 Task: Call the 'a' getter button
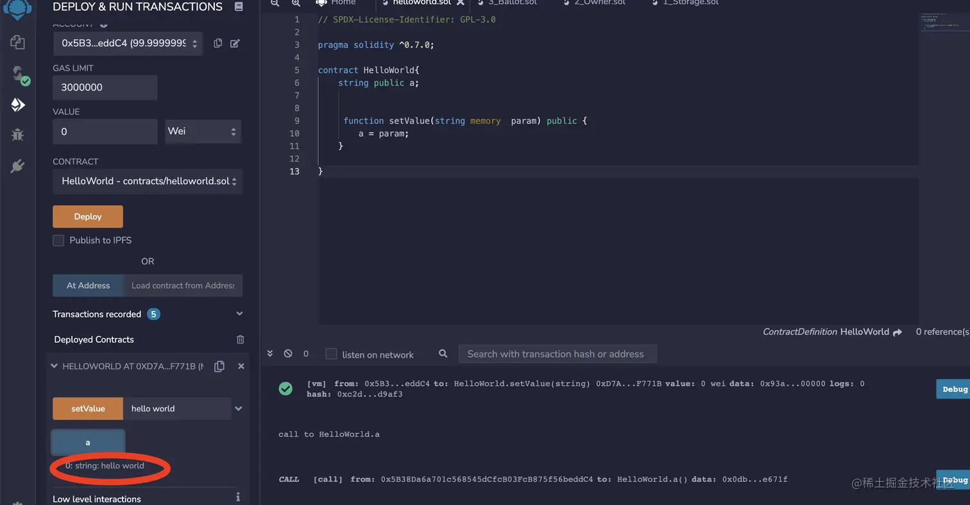pyautogui.click(x=88, y=442)
